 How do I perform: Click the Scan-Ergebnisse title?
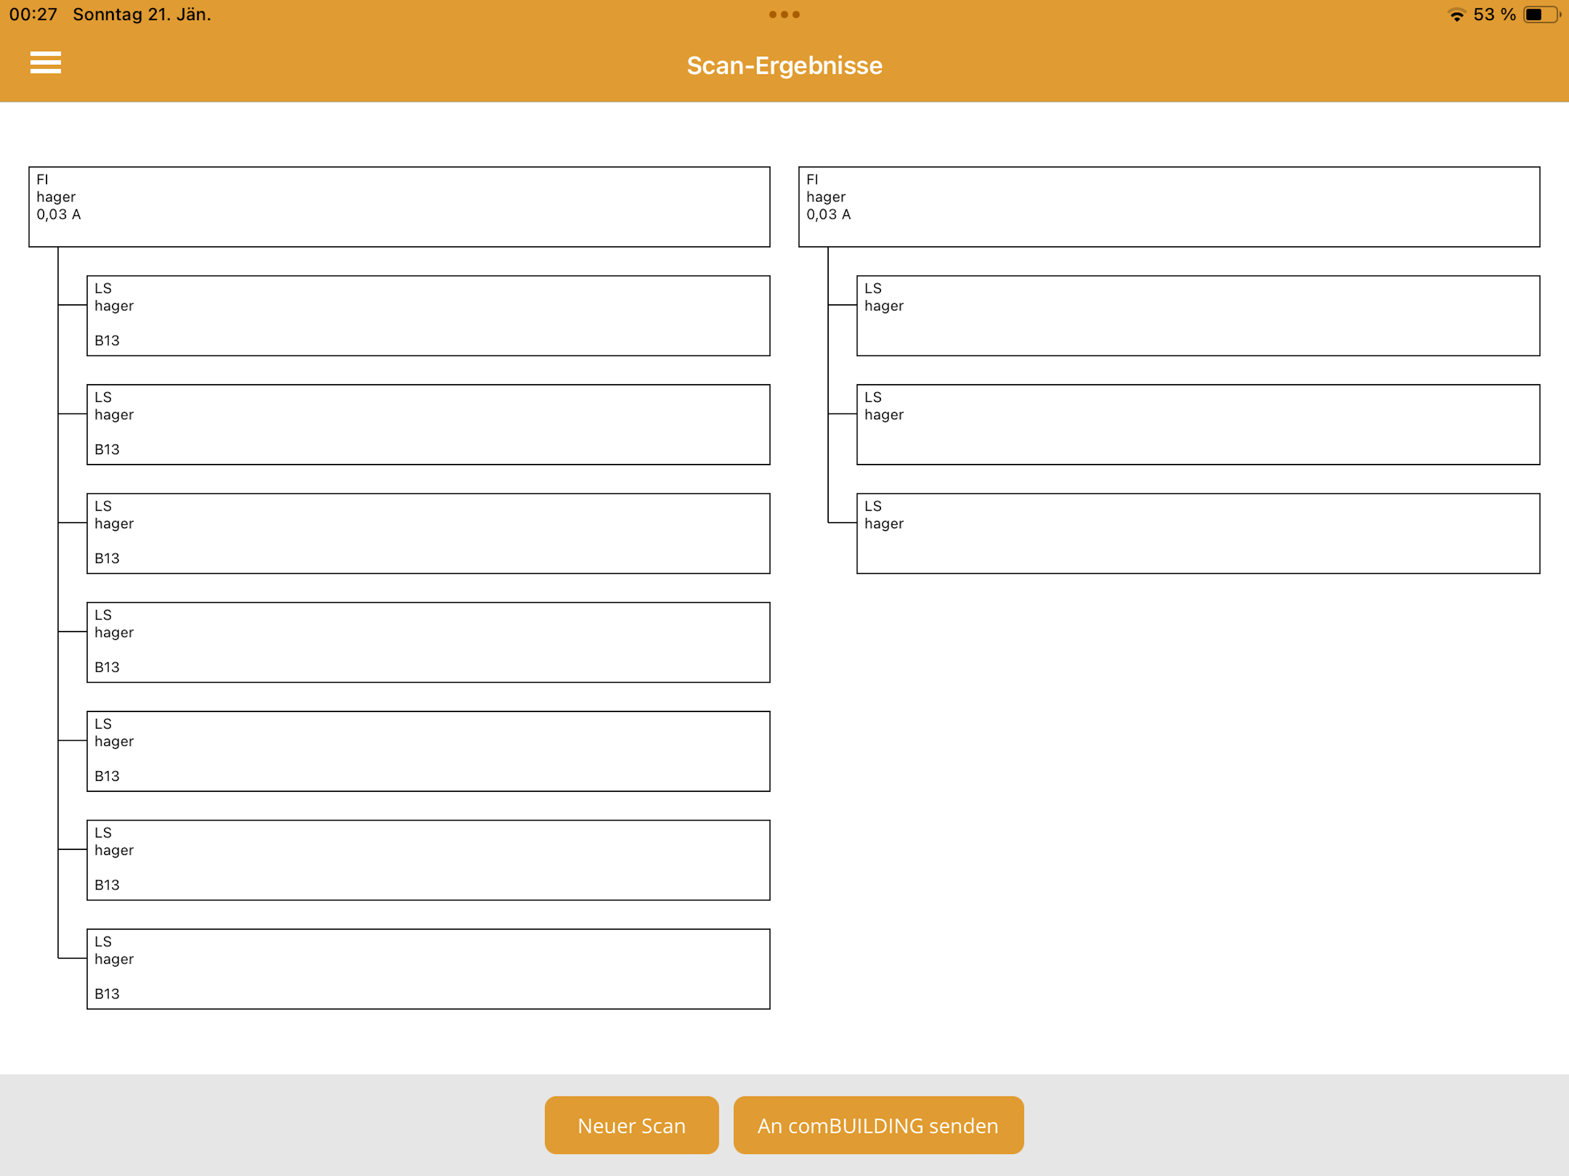[x=784, y=66]
